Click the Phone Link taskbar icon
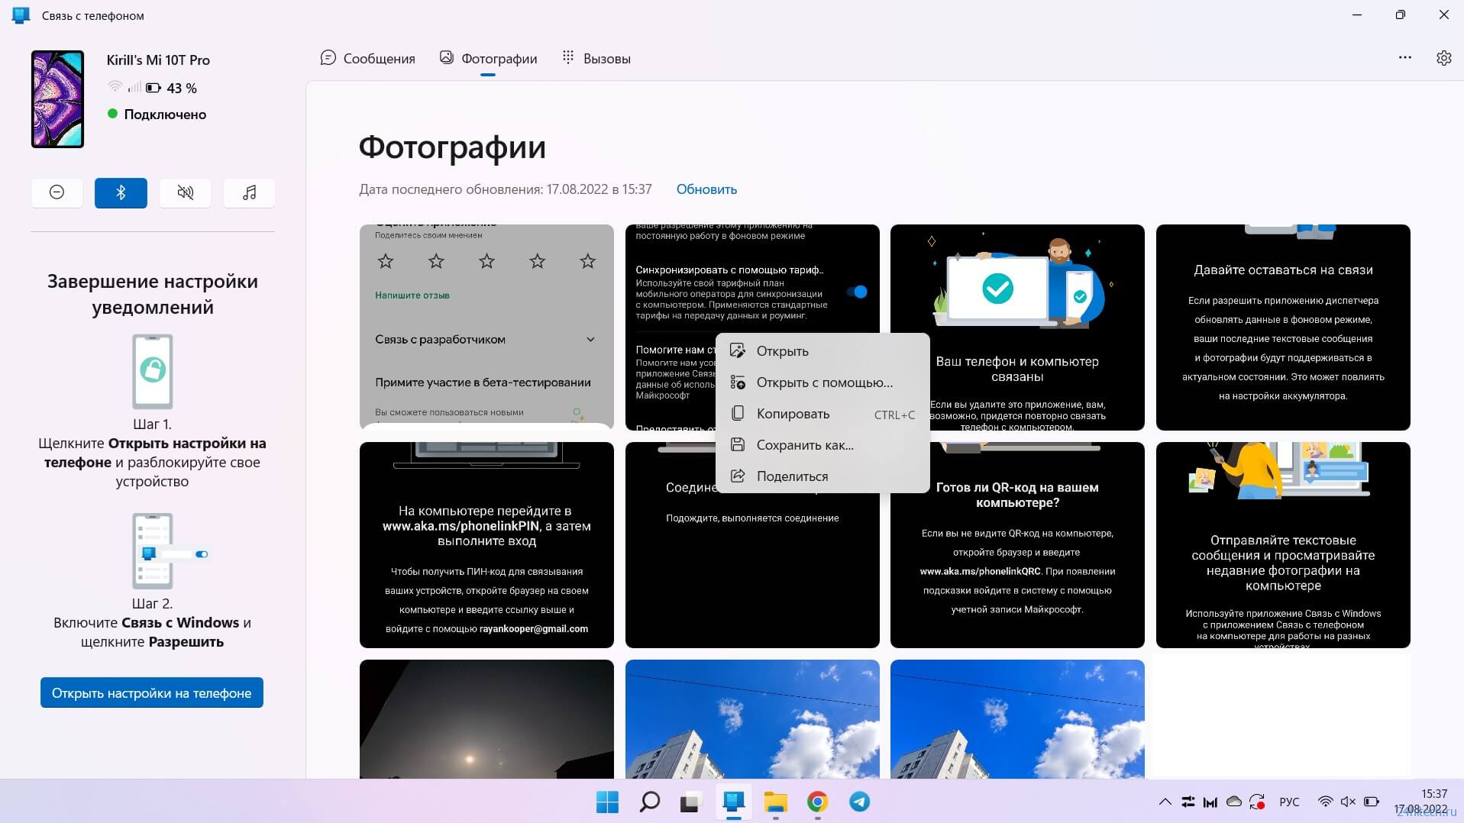 pyautogui.click(x=733, y=802)
